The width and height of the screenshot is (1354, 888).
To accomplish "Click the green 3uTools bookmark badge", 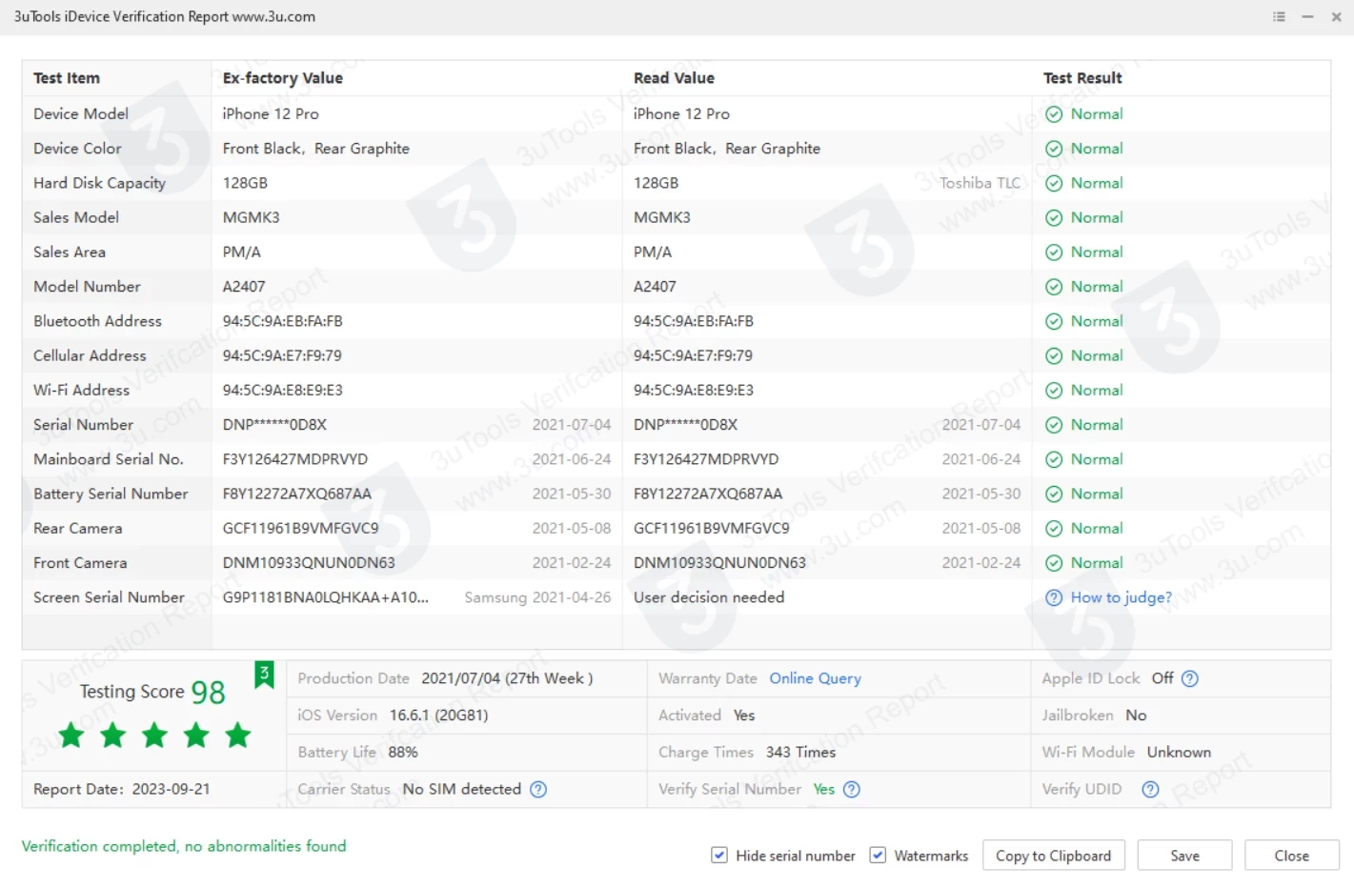I will click(264, 675).
